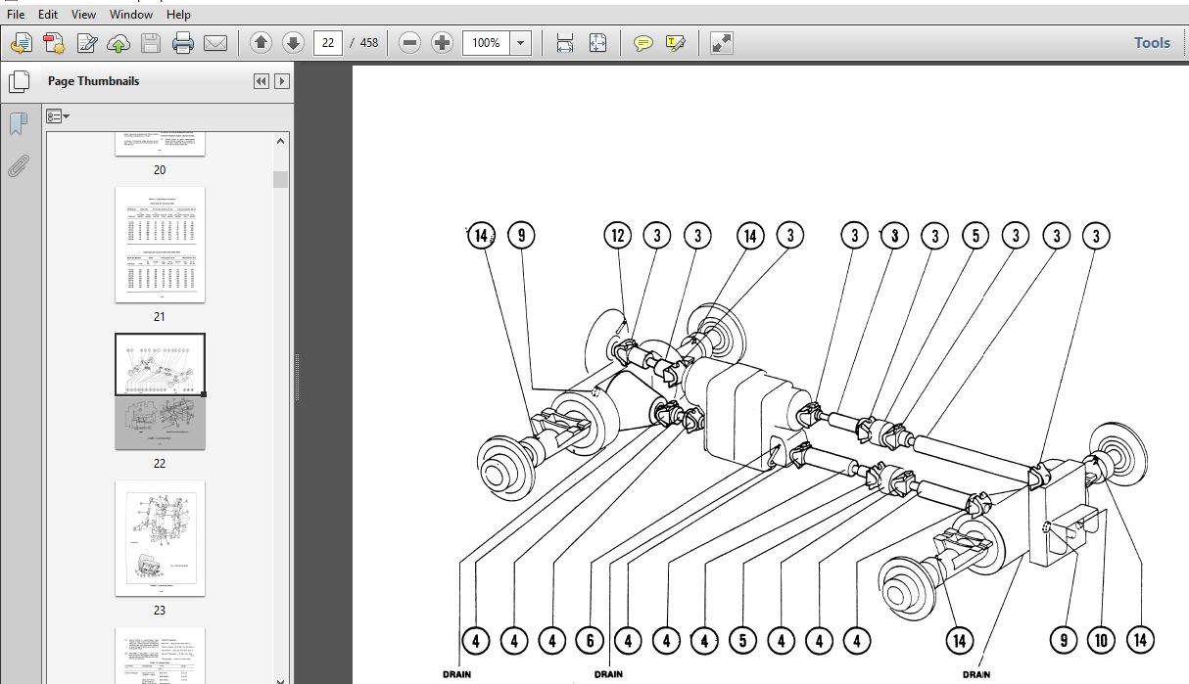
Task: Click the Edit text and sign icon
Action: (x=87, y=43)
